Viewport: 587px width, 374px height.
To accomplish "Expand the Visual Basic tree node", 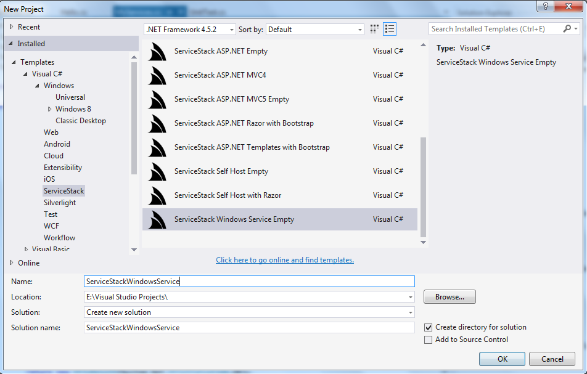I will coord(26,249).
